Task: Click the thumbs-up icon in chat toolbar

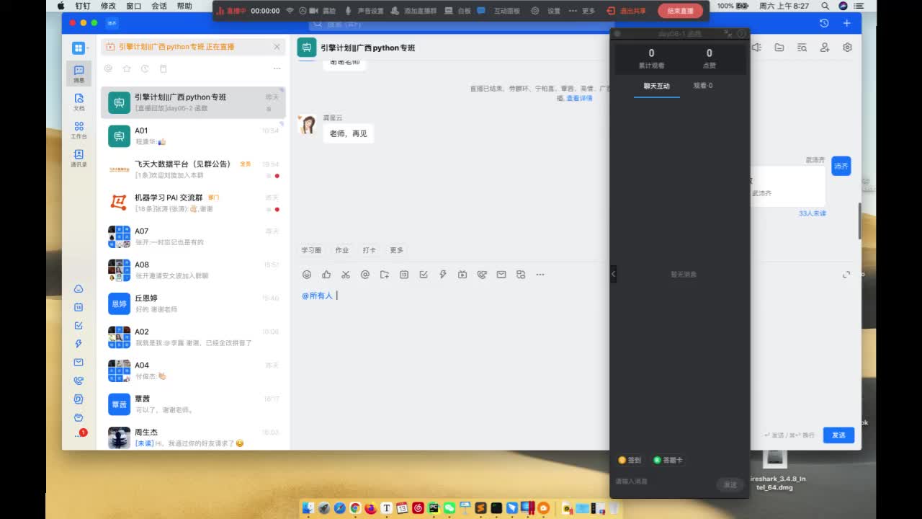Action: (326, 275)
